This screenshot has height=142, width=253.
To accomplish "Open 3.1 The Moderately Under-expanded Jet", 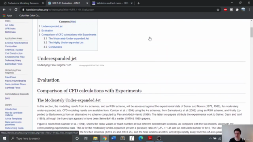I will [x=68, y=39].
